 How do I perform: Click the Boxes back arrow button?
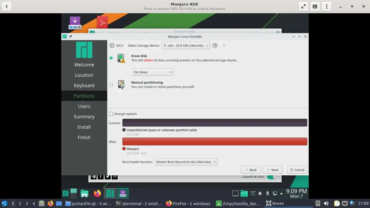point(6,6)
